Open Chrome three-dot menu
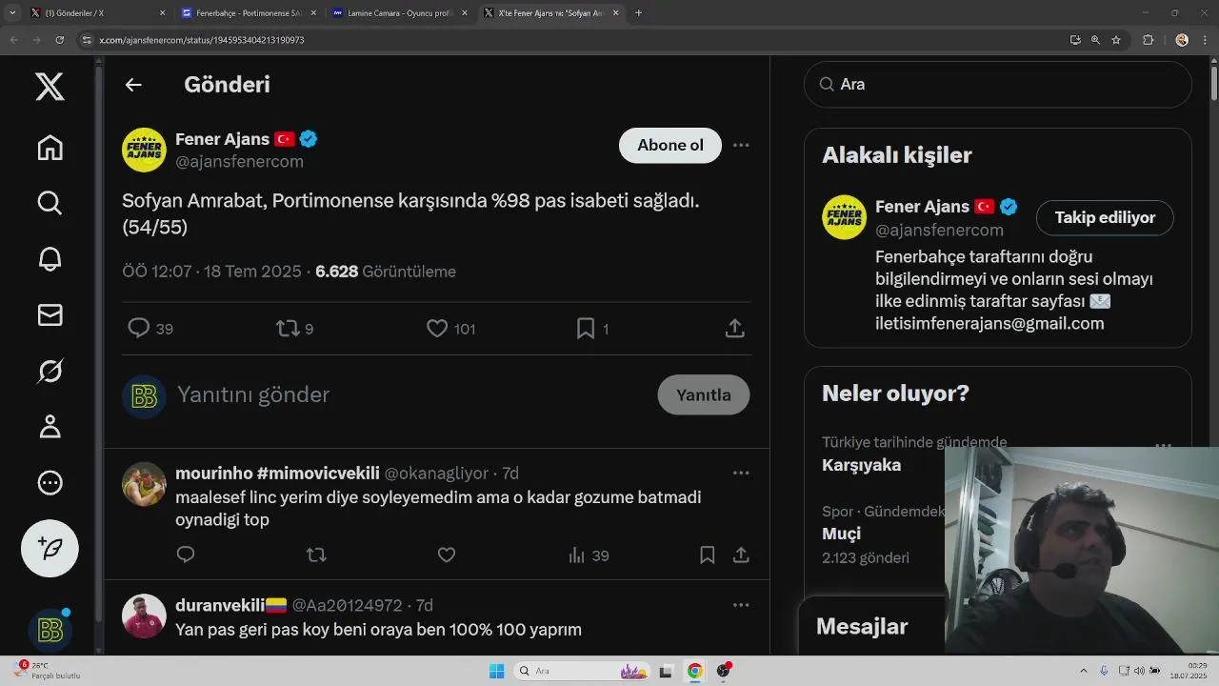The image size is (1219, 686). click(x=1205, y=40)
